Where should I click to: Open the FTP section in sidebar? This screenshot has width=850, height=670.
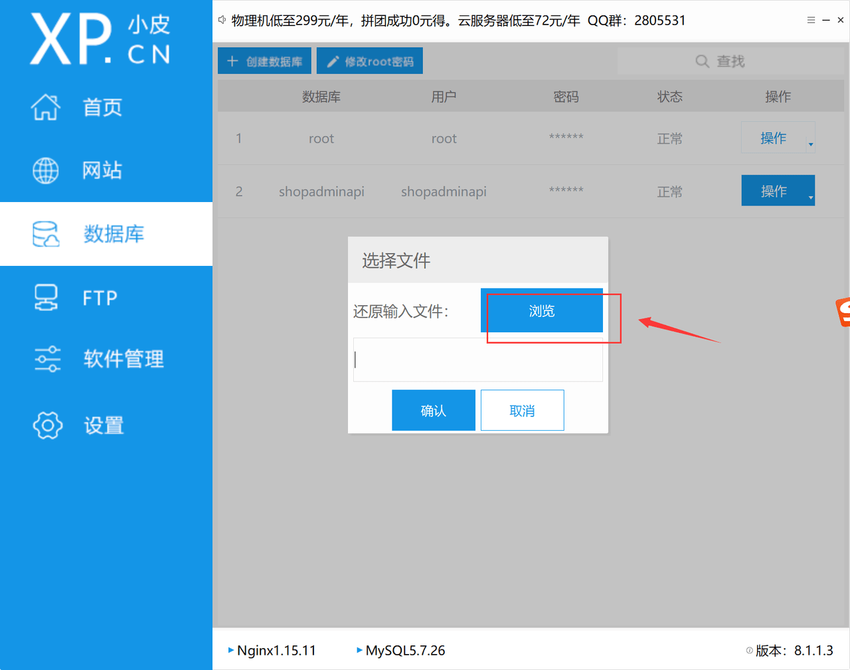106,297
